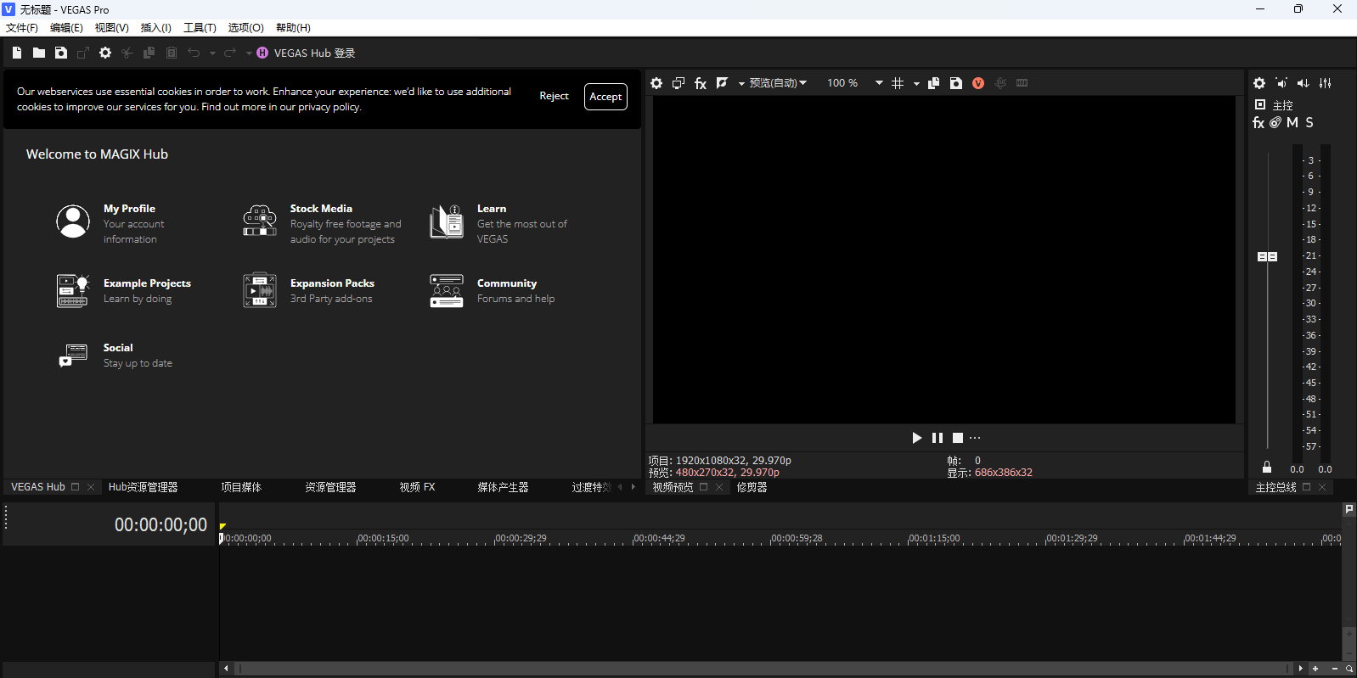The height and width of the screenshot is (678, 1357).
Task: Open the 帮助(H) menu
Action: coord(293,28)
